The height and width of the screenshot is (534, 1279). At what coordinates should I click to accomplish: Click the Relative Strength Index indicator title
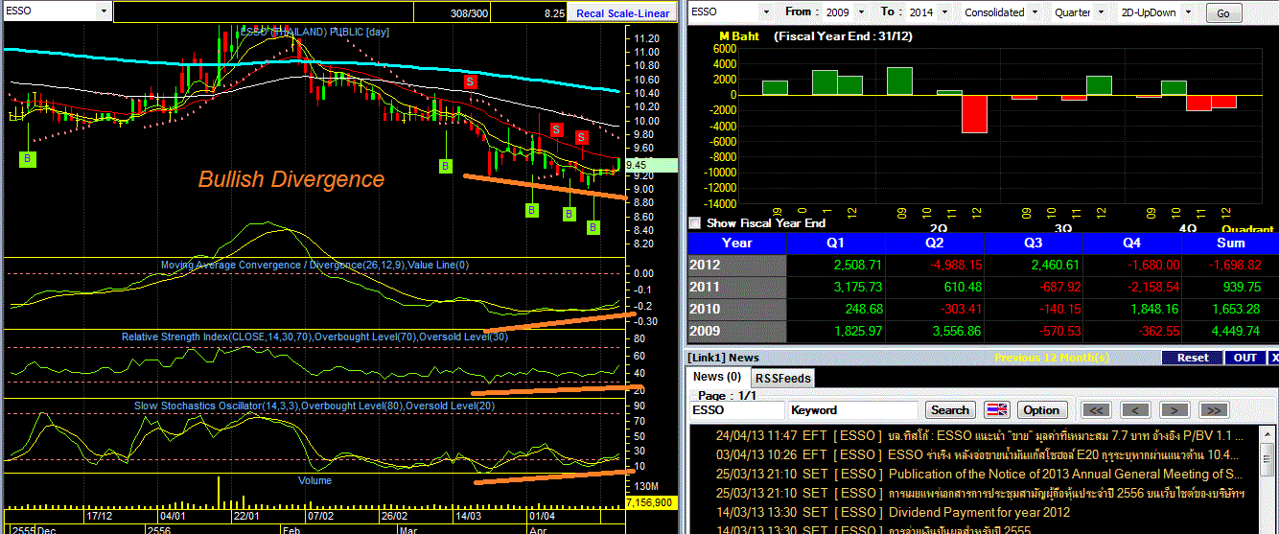tap(315, 337)
